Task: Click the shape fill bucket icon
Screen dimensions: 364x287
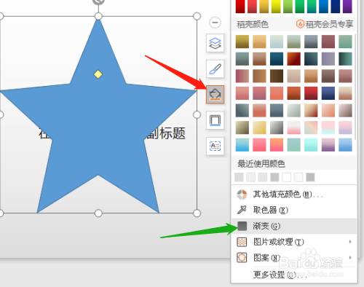Action: (215, 95)
